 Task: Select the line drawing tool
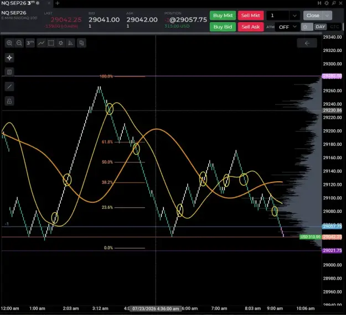pos(9,87)
